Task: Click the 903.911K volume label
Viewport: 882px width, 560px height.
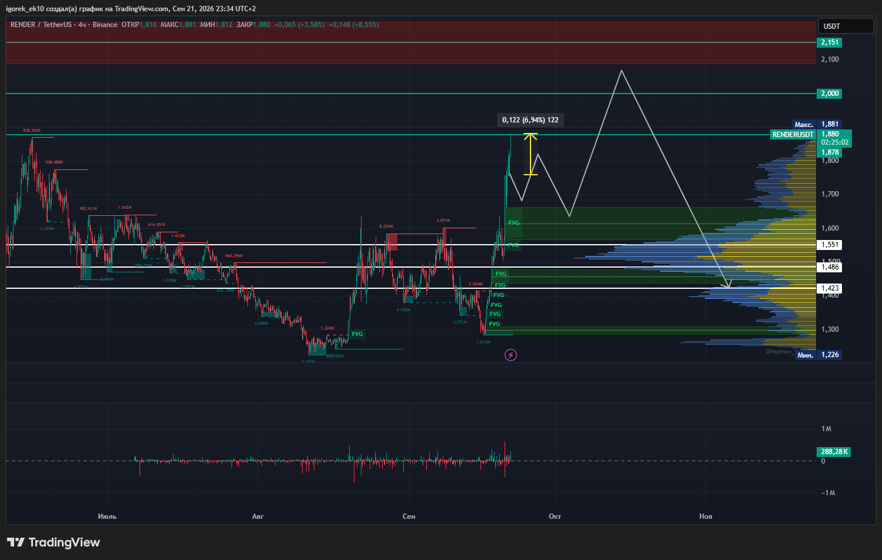Action: tap(88, 208)
